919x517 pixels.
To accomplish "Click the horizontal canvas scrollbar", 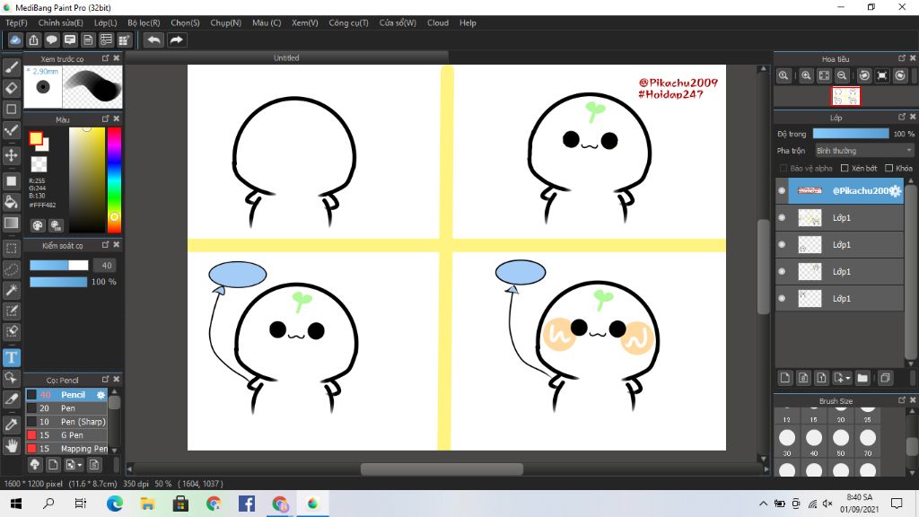I will pyautogui.click(x=442, y=469).
